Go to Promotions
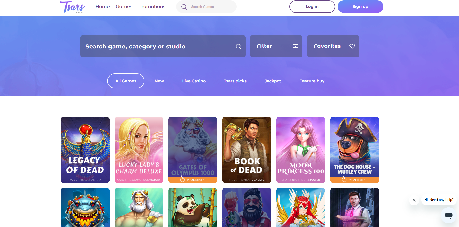This screenshot has width=459, height=227. pos(152,7)
